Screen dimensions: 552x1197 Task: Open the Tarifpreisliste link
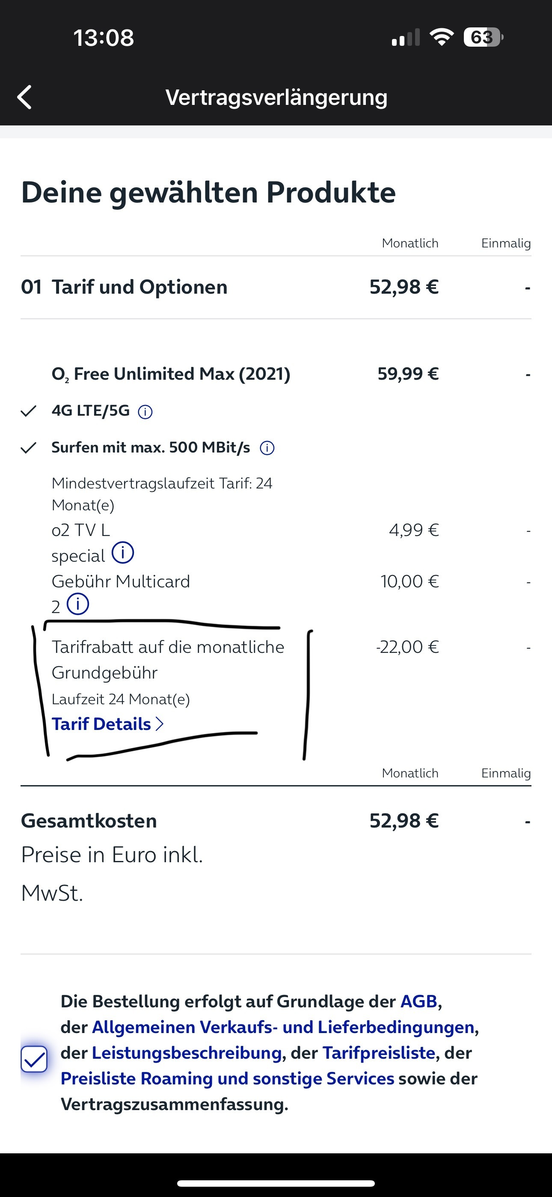tap(379, 1053)
